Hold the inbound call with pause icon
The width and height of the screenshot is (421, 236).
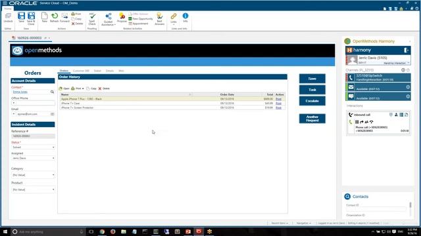(357, 122)
